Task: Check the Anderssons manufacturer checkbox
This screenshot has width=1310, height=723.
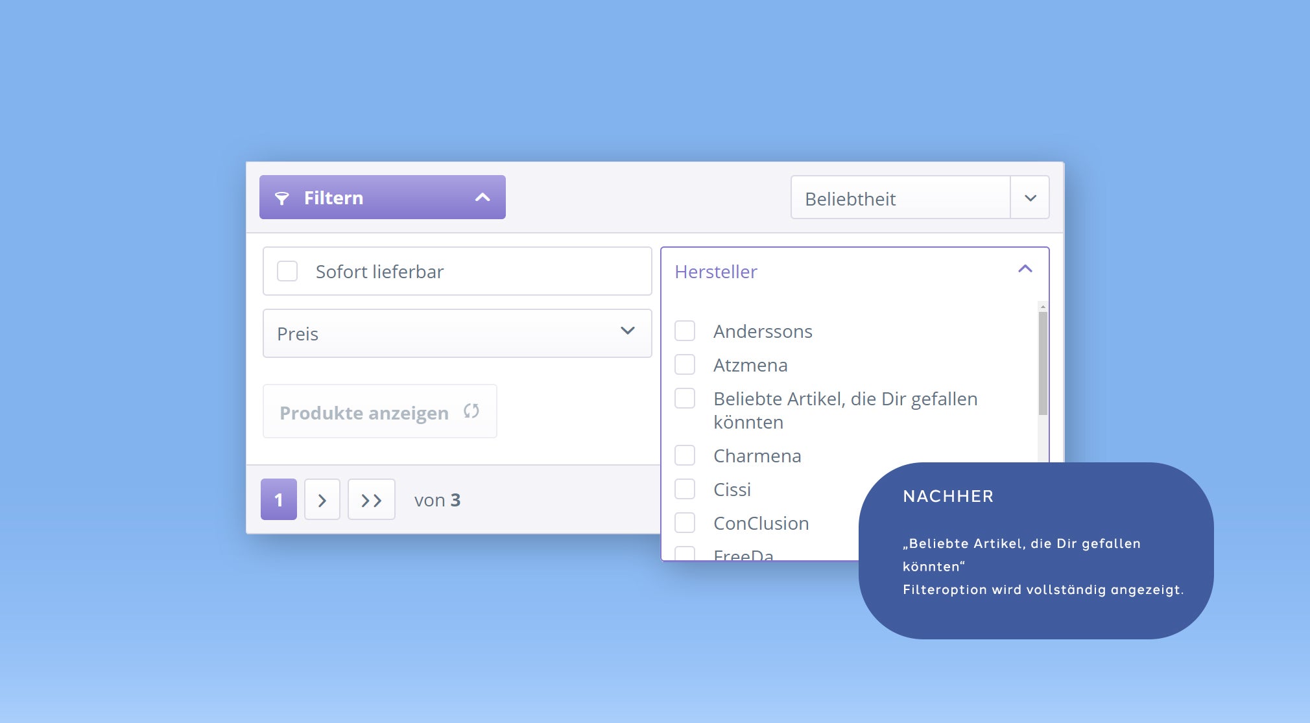Action: [685, 331]
